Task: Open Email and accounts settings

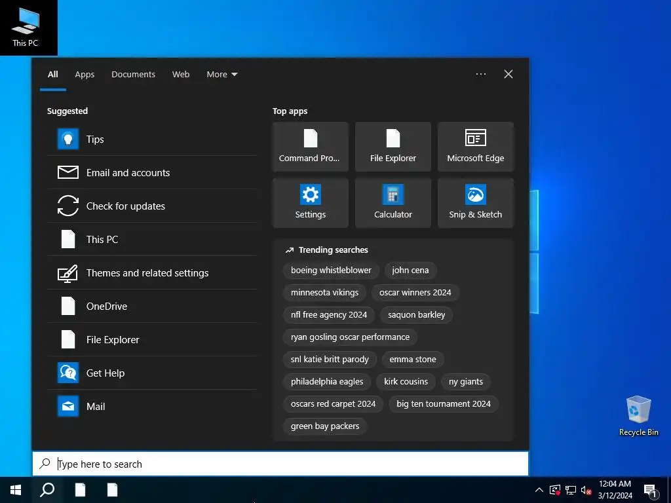Action: coord(152,172)
